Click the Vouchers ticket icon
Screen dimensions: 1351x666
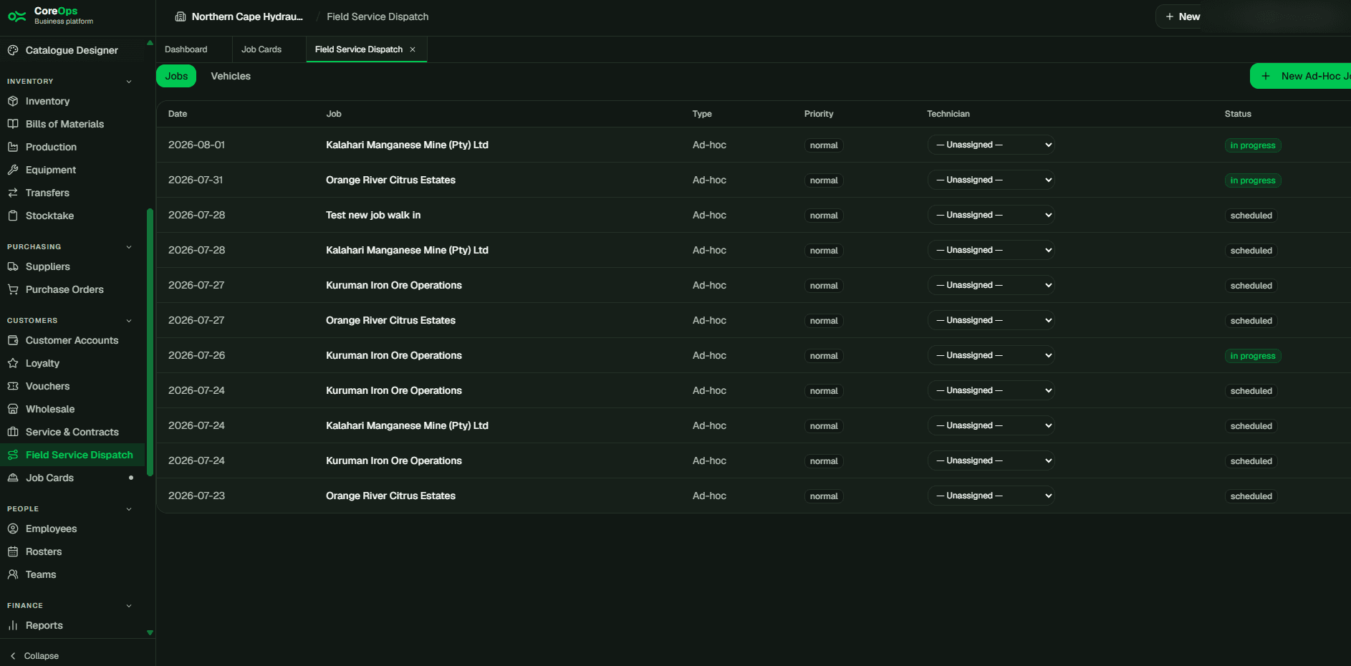click(13, 386)
